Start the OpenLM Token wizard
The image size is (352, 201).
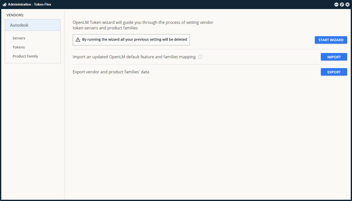[x=331, y=40]
